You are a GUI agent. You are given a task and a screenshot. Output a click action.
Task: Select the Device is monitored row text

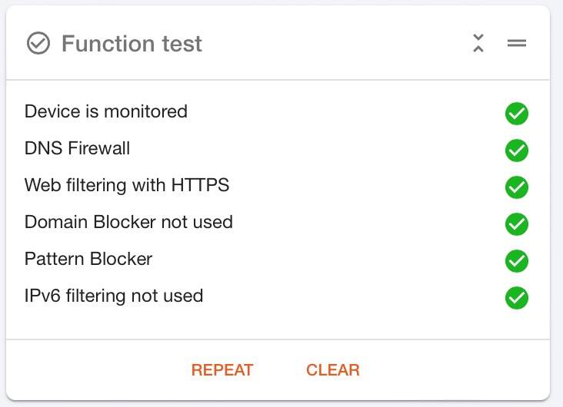106,111
